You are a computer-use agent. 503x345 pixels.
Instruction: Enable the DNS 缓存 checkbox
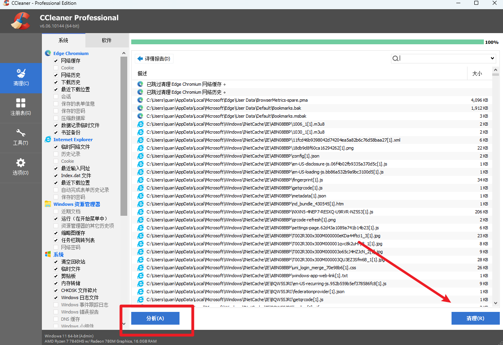[x=56, y=319]
